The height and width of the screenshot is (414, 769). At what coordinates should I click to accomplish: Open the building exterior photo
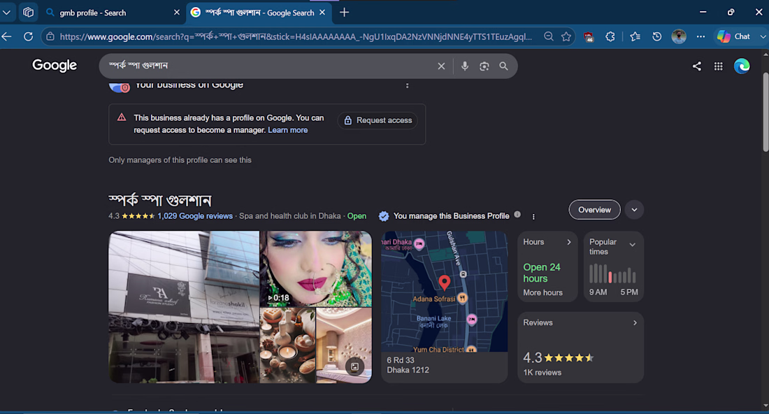tap(184, 307)
